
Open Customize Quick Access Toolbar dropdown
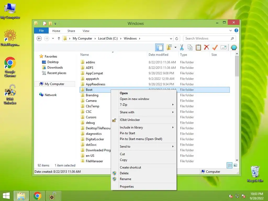tap(55, 24)
